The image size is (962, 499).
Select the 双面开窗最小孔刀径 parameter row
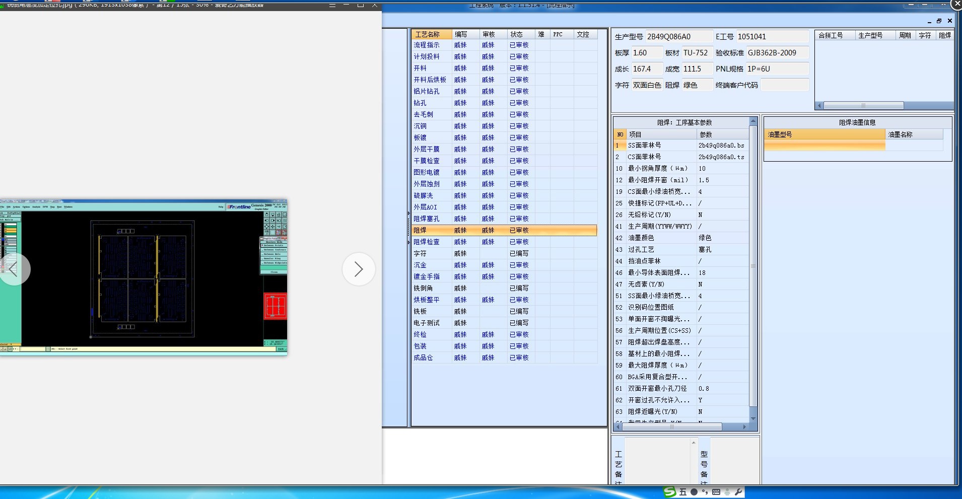pyautogui.click(x=681, y=389)
